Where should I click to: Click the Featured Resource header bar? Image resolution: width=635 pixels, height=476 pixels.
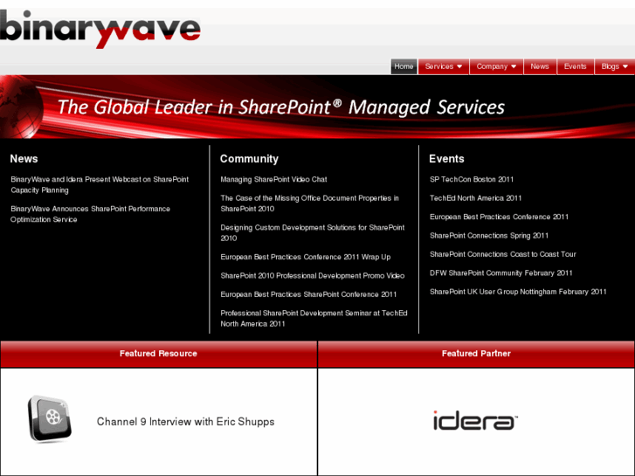click(158, 354)
